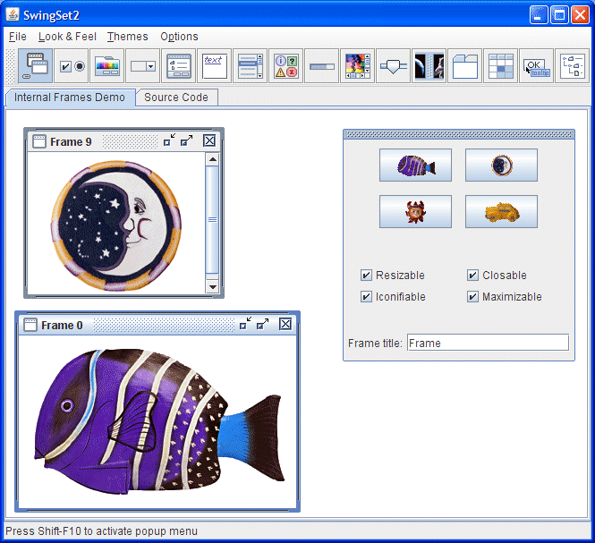Uncheck the Resizable checkbox
This screenshot has width=595, height=543.
367,276
